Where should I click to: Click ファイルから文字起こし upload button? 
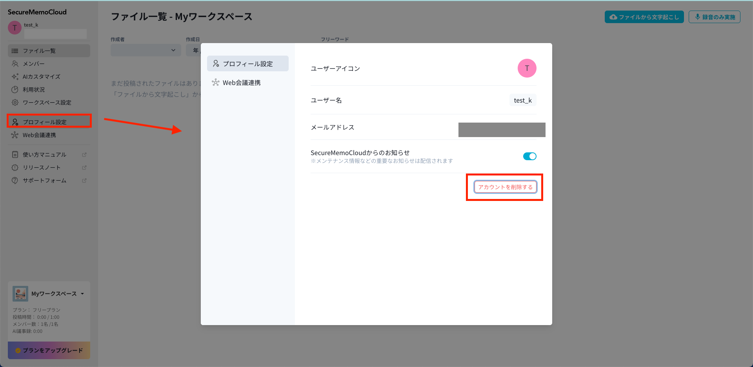(x=644, y=17)
